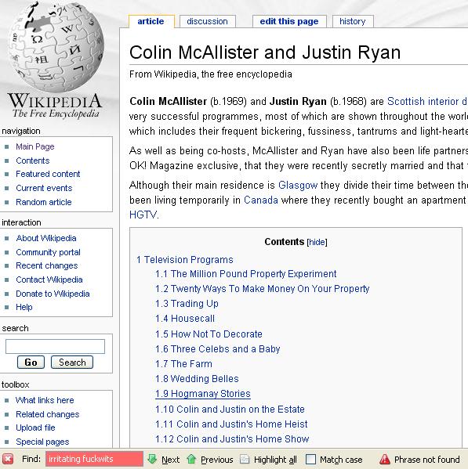Jump to 1.9 Hogmanay Stories section
Viewport: 468px width, 469px height.
coord(203,394)
